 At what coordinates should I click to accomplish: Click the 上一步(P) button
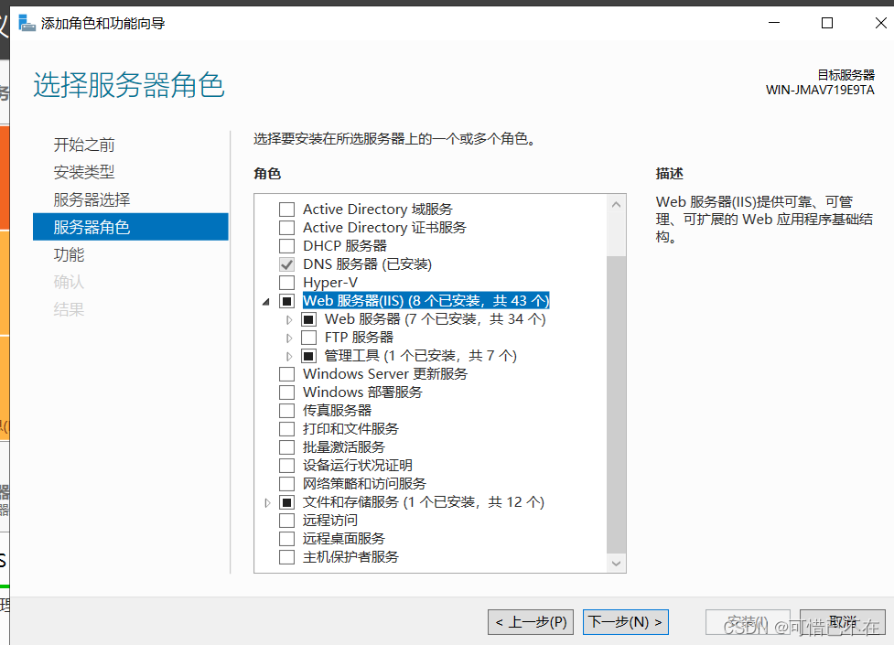coord(531,621)
